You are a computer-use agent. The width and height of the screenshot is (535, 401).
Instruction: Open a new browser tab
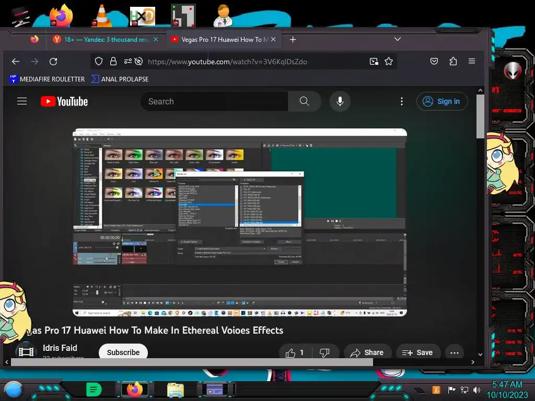[293, 40]
